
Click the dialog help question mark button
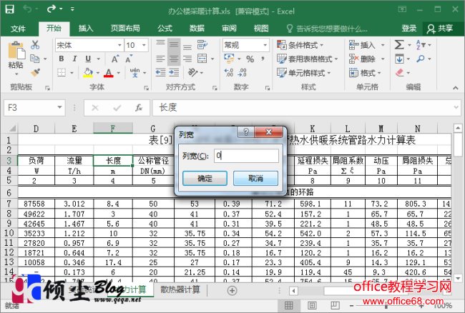click(x=246, y=131)
